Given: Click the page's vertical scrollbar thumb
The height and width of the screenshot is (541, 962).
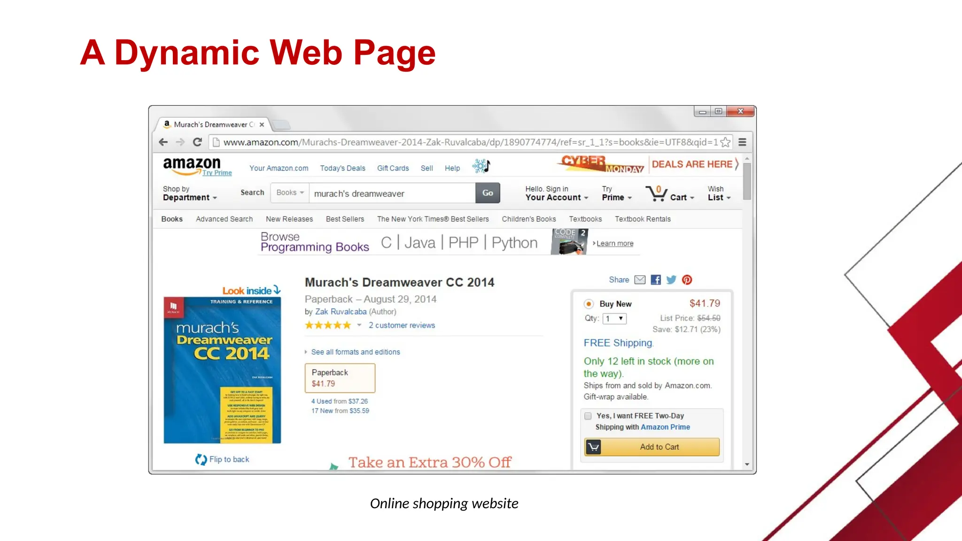Looking at the screenshot, I should (747, 181).
